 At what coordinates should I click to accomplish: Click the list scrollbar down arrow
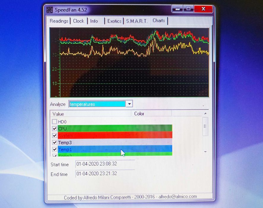click(x=205, y=152)
